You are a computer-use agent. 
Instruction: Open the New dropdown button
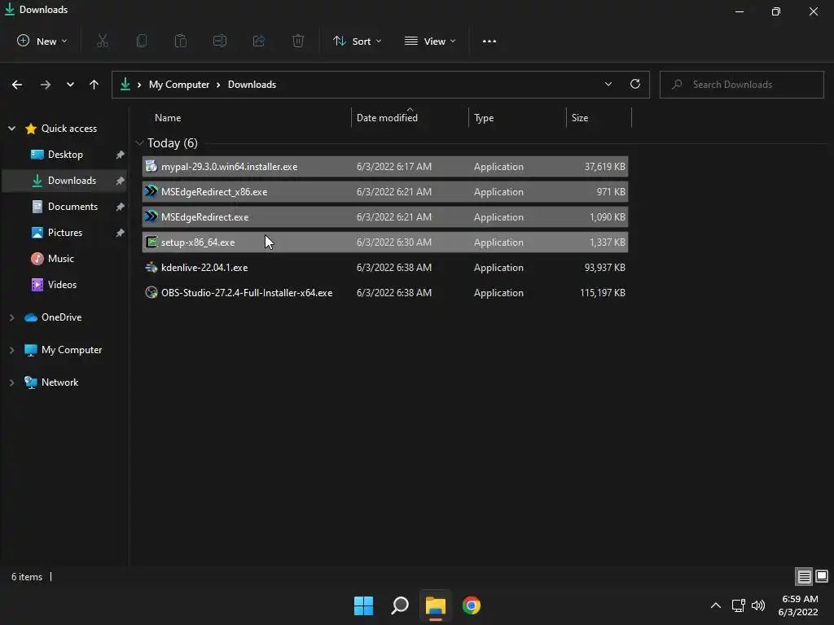point(42,41)
